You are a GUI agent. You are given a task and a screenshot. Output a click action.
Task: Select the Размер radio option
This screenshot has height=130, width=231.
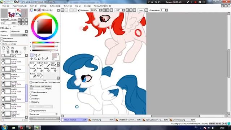click(x=31, y=95)
